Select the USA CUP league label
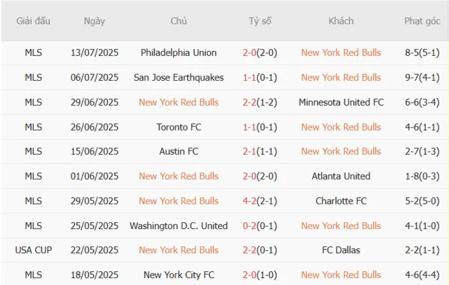Viewport: 449px width, 285px height. pos(33,250)
